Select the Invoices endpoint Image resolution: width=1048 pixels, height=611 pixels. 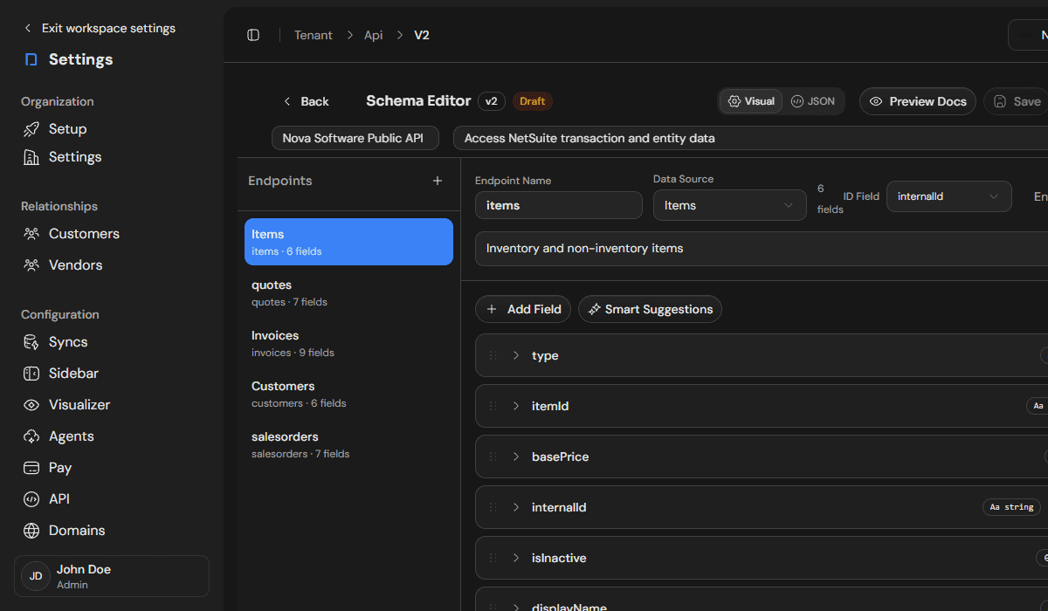point(348,343)
